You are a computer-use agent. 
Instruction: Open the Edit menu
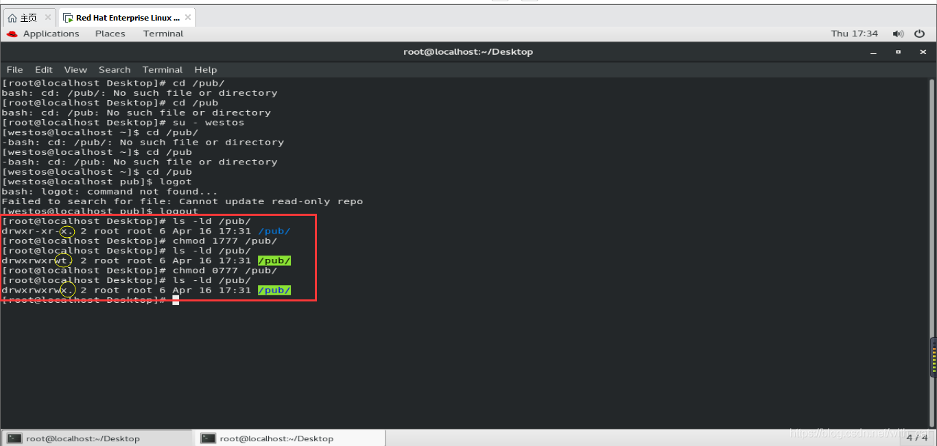click(x=44, y=69)
